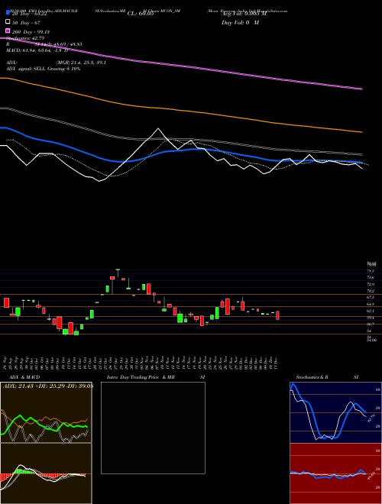Viewport: 382px width, 504px height.
Task: Click the empty Intra Day Trading Price box
Action: [x=153, y=428]
